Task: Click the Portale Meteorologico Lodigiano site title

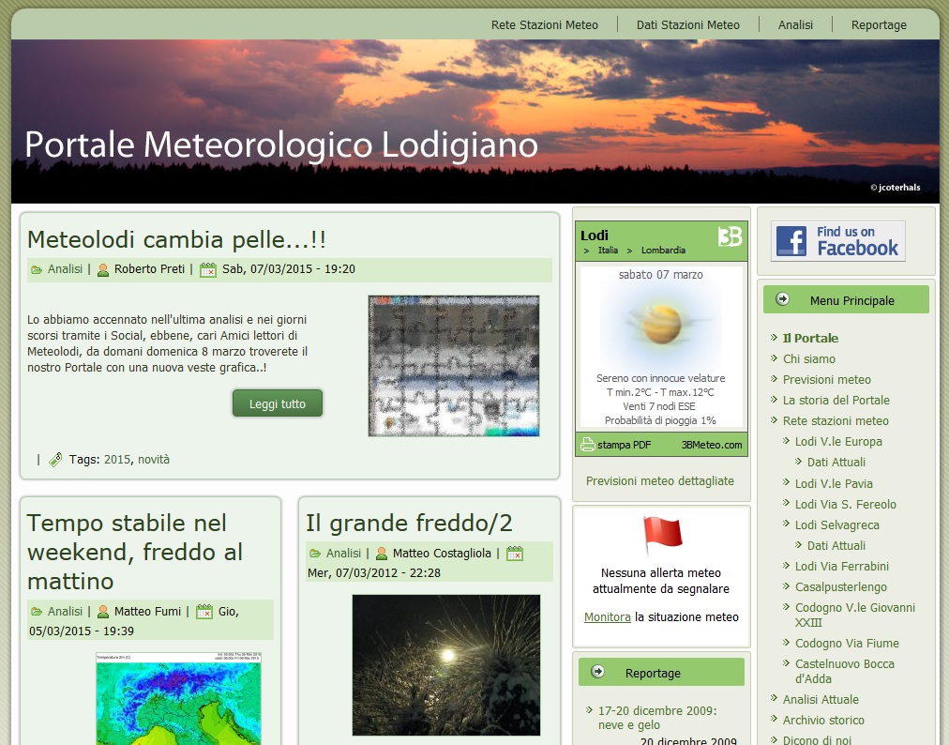Action: 281,144
